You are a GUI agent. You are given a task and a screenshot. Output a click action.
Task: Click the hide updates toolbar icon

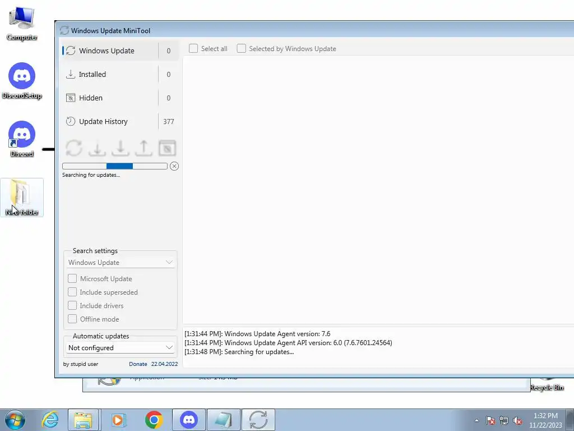[x=167, y=148]
